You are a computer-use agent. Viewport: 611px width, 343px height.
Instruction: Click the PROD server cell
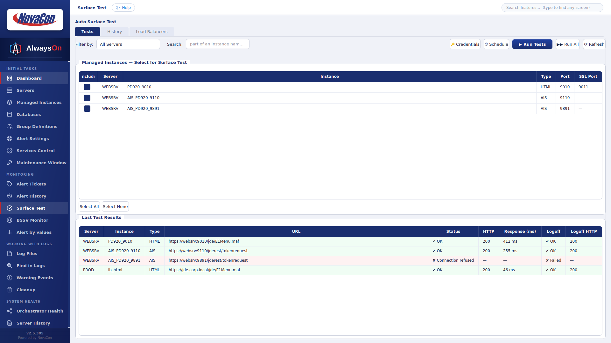coord(91,270)
